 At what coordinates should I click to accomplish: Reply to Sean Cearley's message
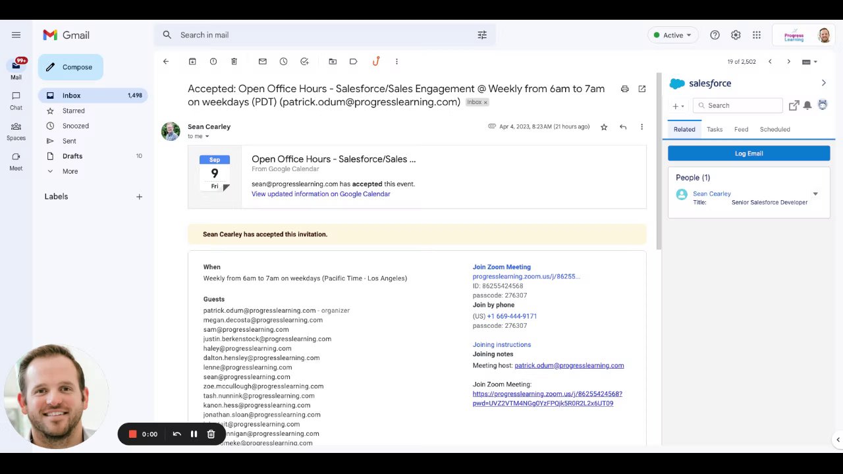[623, 127]
